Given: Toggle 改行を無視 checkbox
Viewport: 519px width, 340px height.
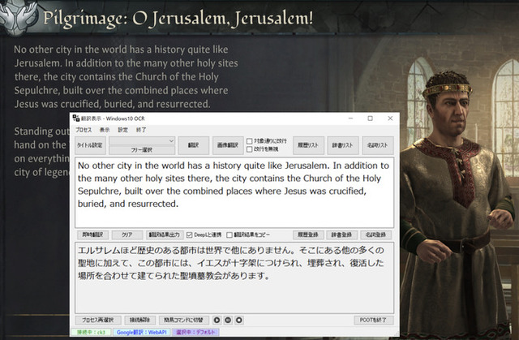Looking at the screenshot, I should pos(249,148).
